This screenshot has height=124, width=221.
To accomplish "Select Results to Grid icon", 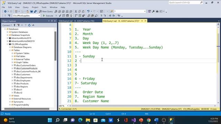I will (x=93, y=15).
